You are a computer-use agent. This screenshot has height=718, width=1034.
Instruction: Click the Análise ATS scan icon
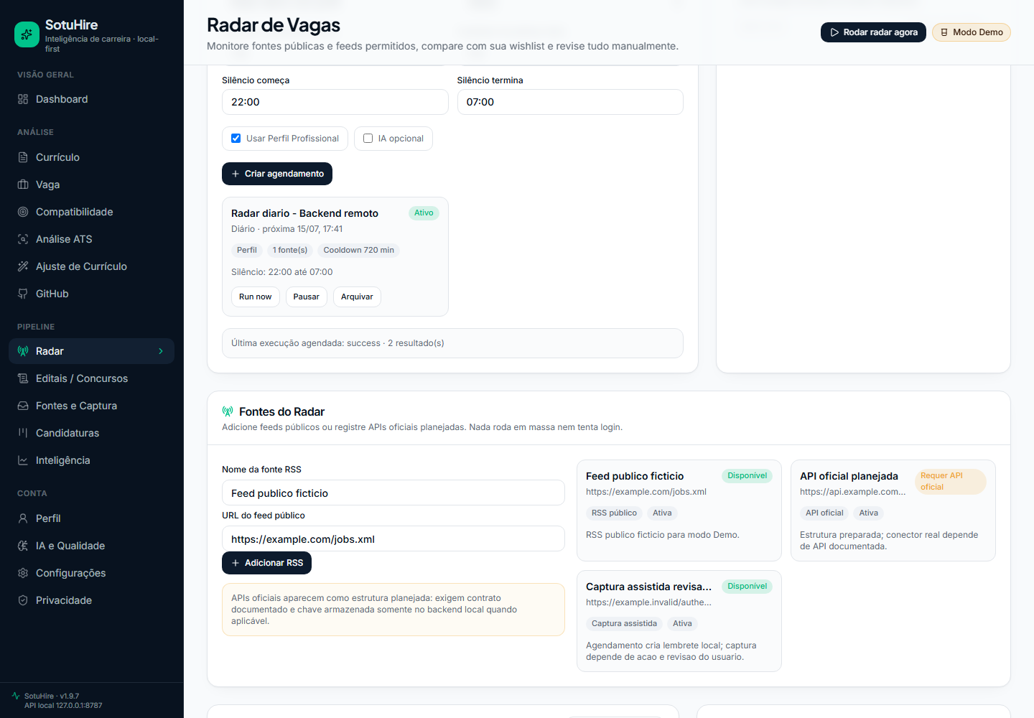[23, 239]
